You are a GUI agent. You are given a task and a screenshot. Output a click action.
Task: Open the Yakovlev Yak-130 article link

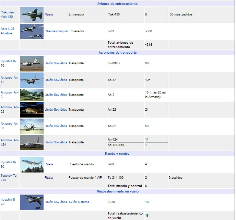(x=8, y=14)
